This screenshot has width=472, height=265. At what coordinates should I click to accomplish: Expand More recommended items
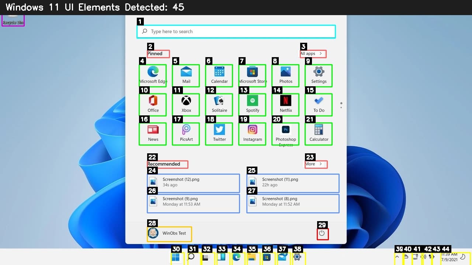pyautogui.click(x=316, y=164)
